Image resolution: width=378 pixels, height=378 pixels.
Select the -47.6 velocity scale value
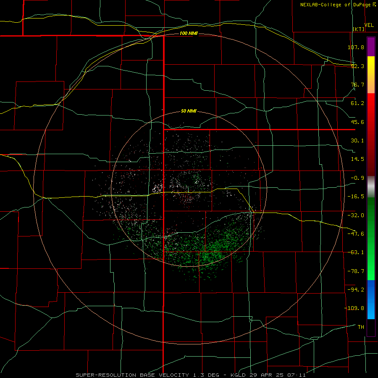click(356, 234)
